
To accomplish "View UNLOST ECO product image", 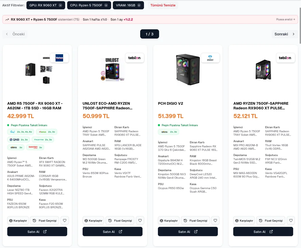I will click(x=113, y=69).
